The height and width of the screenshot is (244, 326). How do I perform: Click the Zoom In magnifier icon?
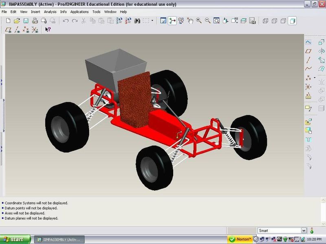point(199,21)
